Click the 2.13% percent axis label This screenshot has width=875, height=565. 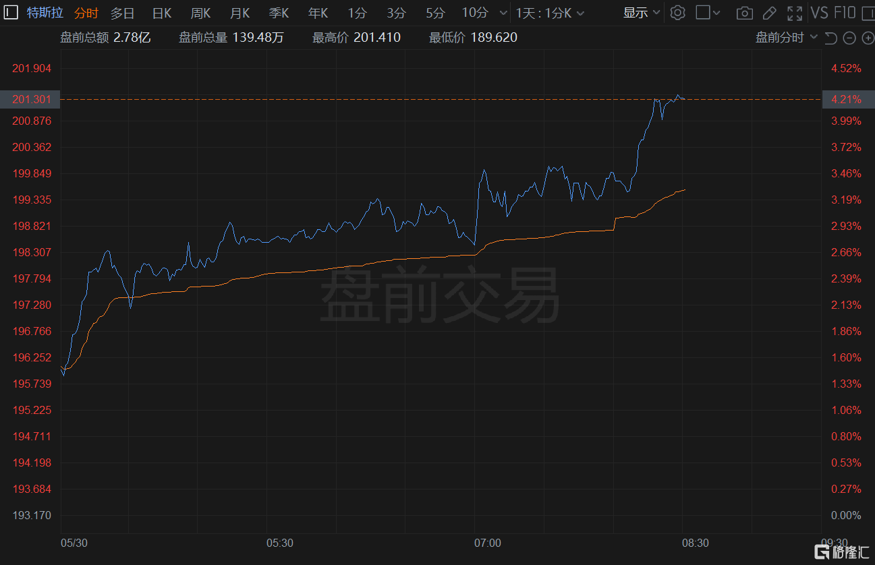(846, 305)
